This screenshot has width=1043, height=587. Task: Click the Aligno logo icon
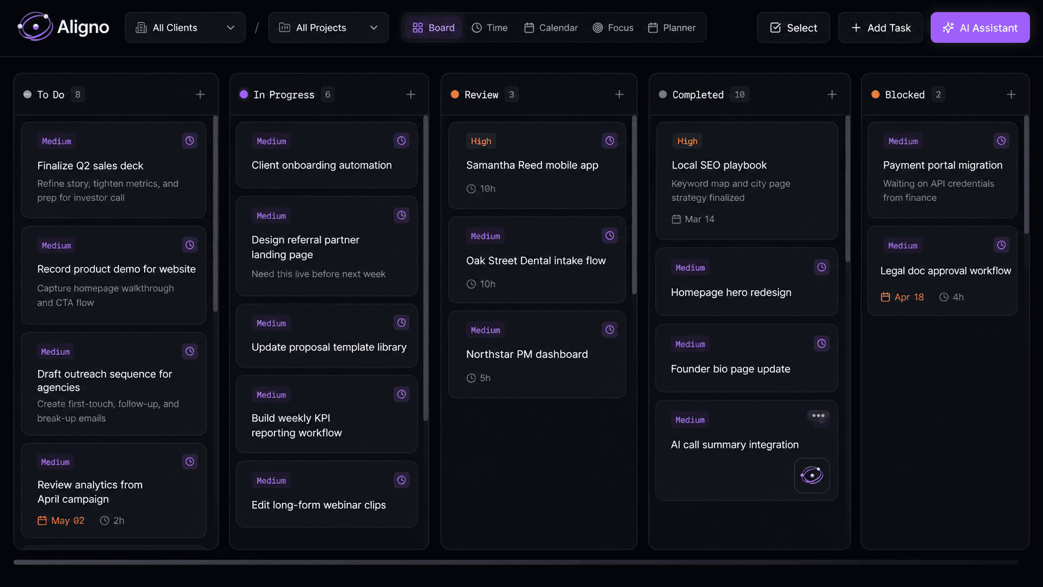35,27
